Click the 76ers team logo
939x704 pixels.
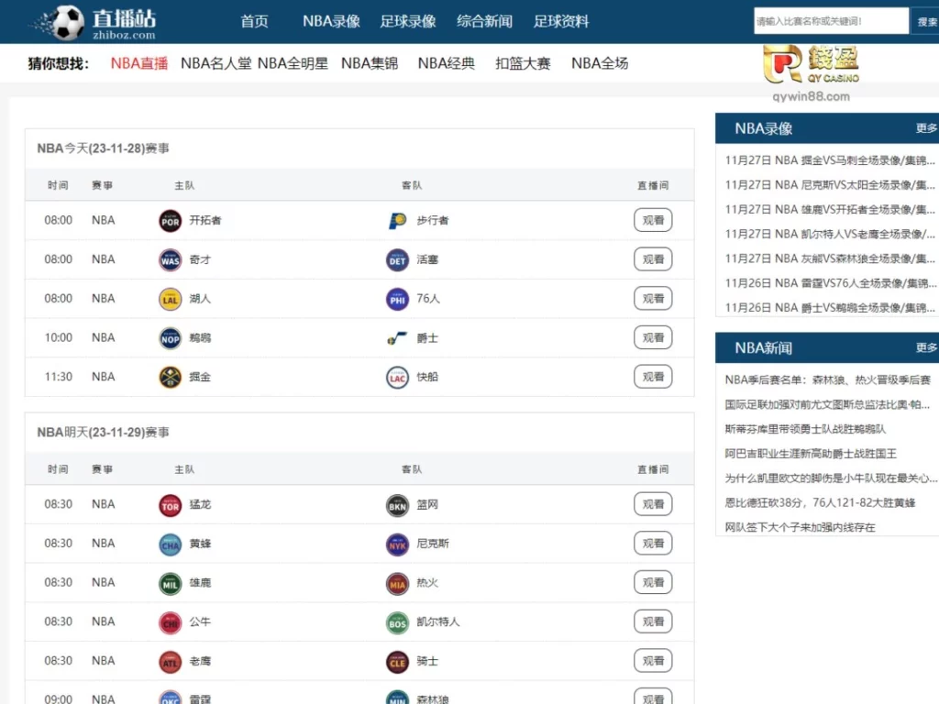pyautogui.click(x=397, y=298)
